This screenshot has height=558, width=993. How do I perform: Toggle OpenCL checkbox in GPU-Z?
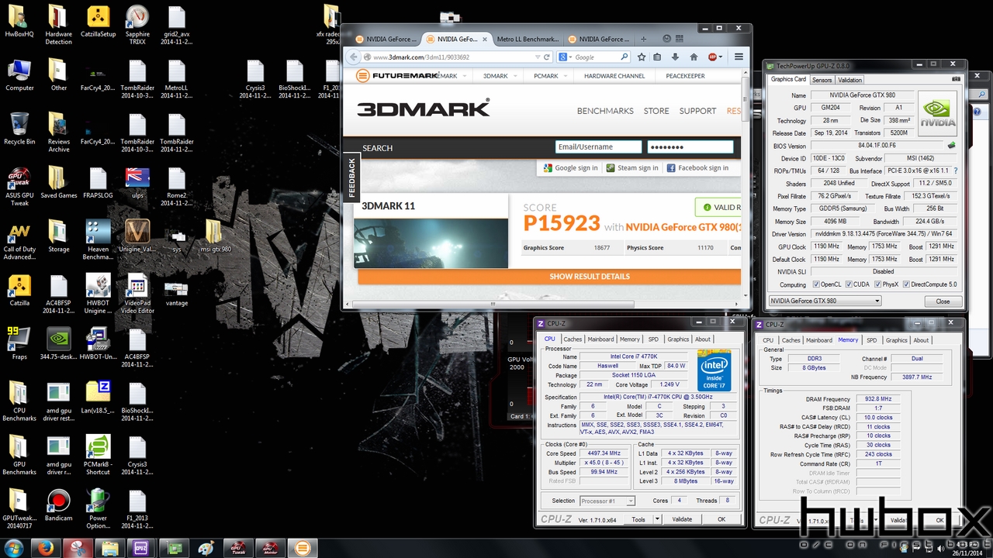click(815, 284)
